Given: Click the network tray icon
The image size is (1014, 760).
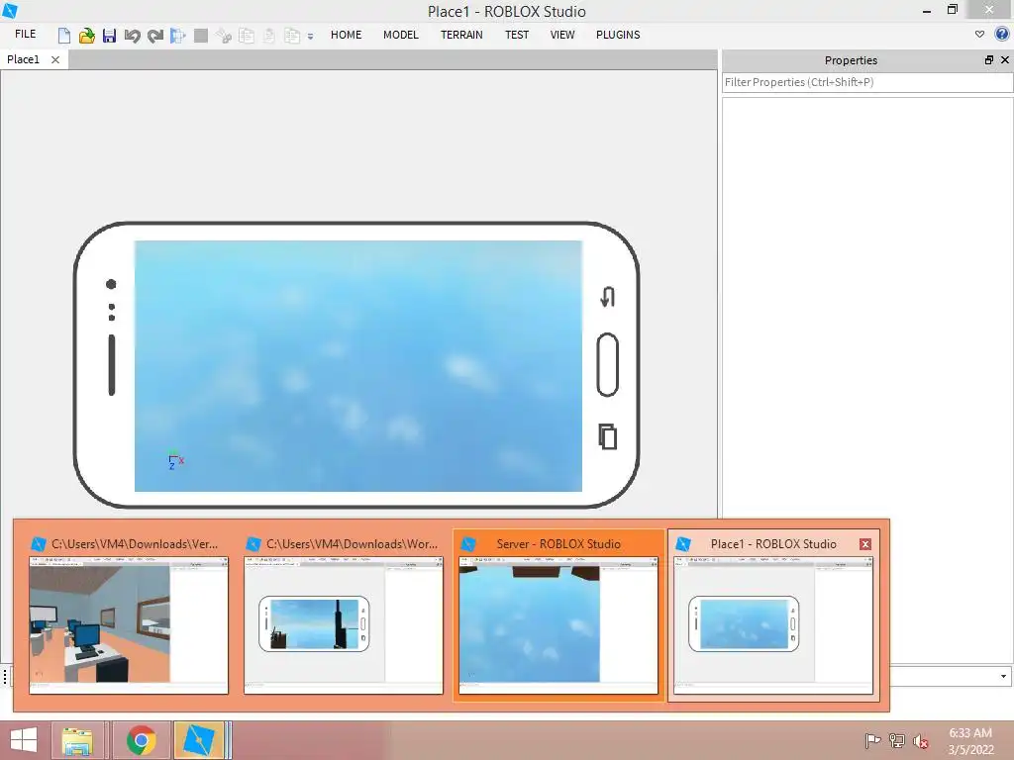Looking at the screenshot, I should [897, 740].
